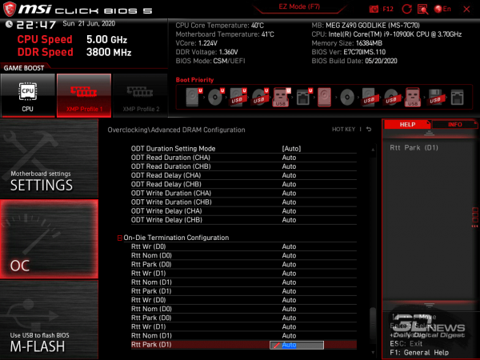
Task: Toggle XMP Profile 2
Action: (x=139, y=95)
